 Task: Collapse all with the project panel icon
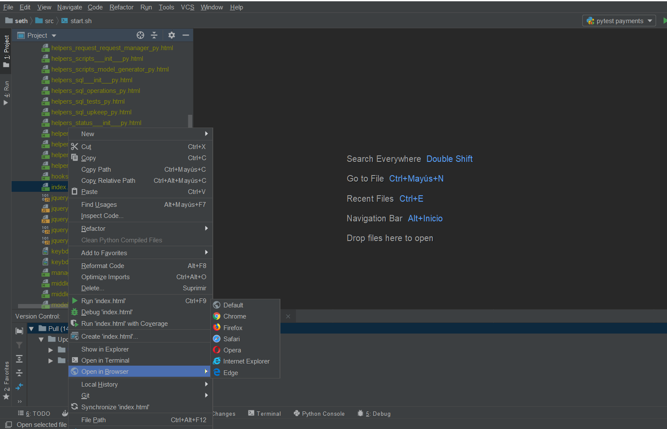point(154,35)
